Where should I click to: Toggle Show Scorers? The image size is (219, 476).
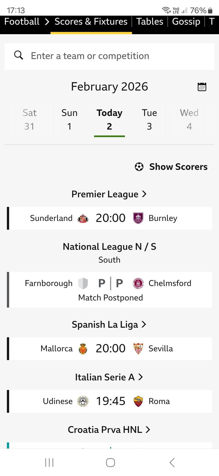(171, 167)
